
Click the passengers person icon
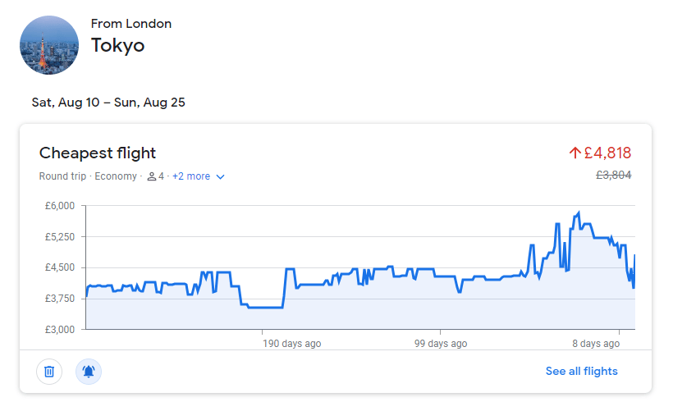pyautogui.click(x=151, y=176)
